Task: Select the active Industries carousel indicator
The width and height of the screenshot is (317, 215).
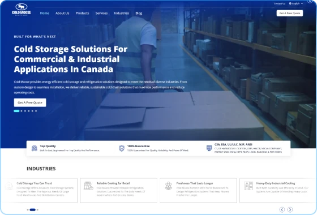Action: coord(33,210)
